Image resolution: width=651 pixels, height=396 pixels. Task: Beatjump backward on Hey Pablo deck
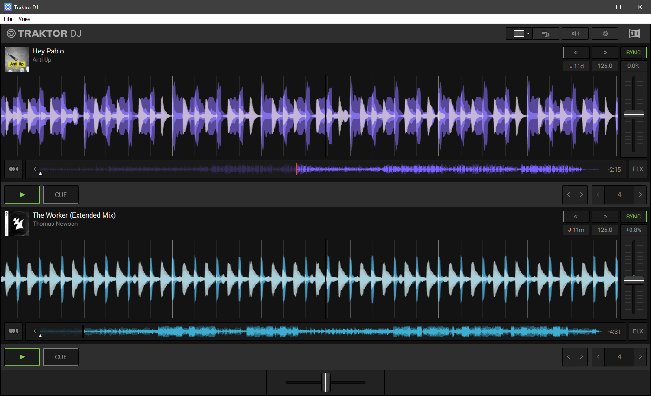coord(569,195)
